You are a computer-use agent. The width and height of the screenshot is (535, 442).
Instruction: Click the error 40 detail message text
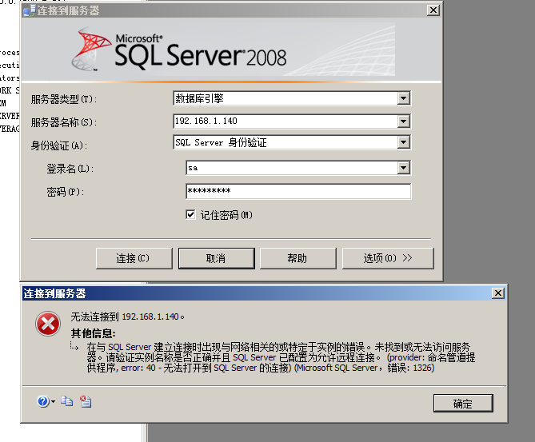coord(281,357)
